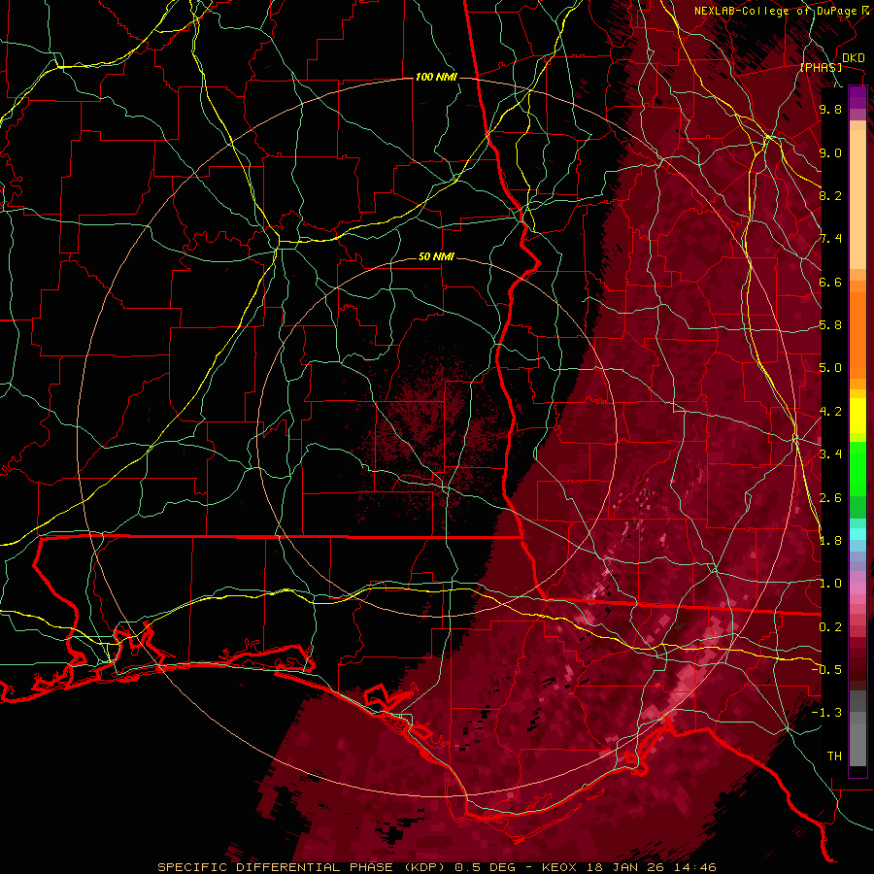
Task: Click the 4.2 scale value
Action: 830,412
